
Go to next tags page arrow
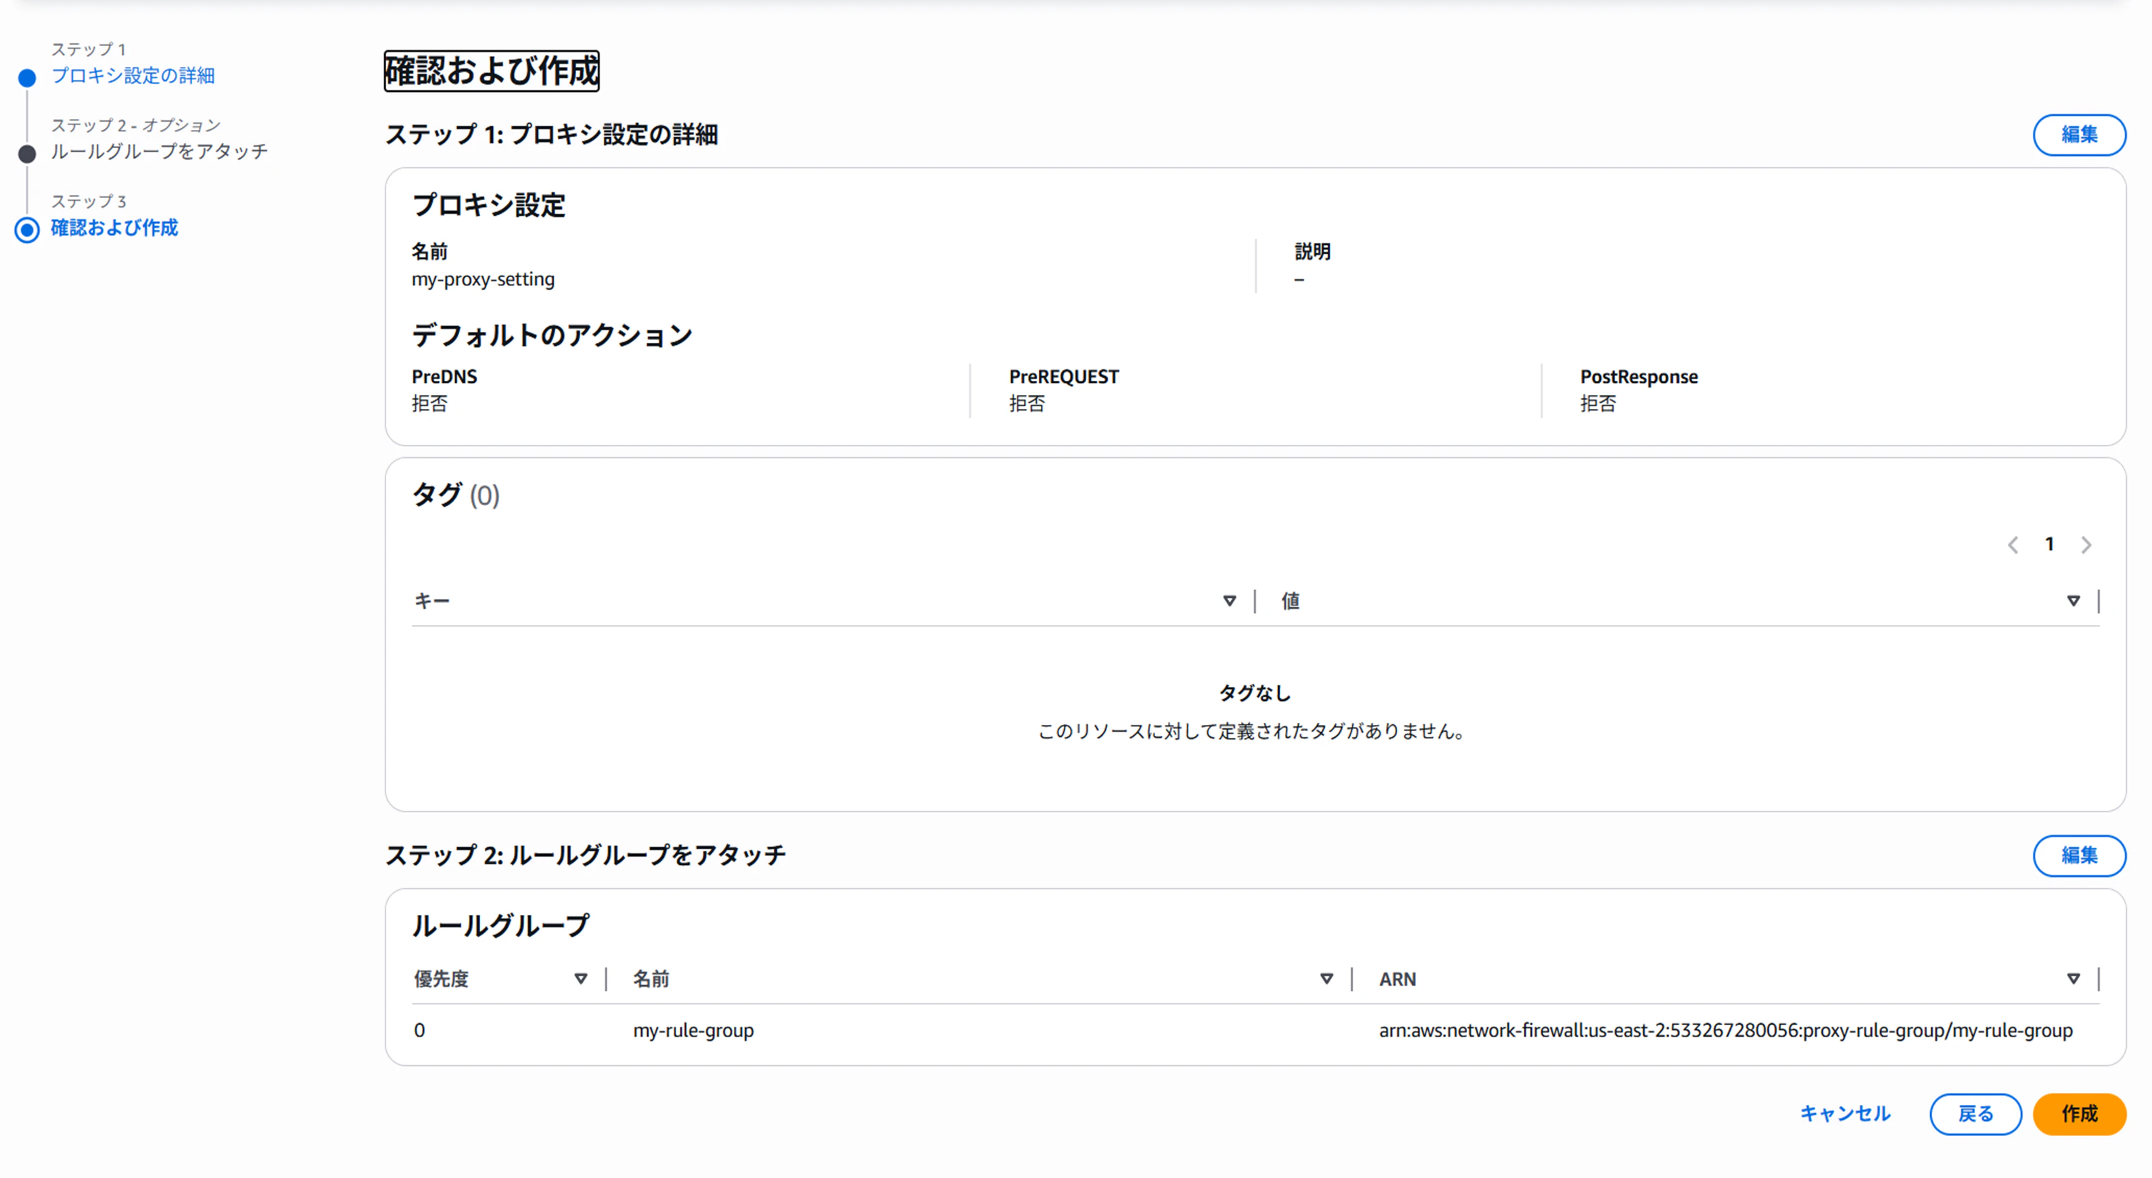pos(2086,545)
